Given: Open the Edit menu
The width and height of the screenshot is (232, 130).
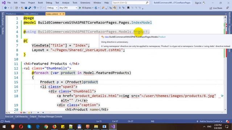Looking at the screenshot, I should tap(16, 3).
